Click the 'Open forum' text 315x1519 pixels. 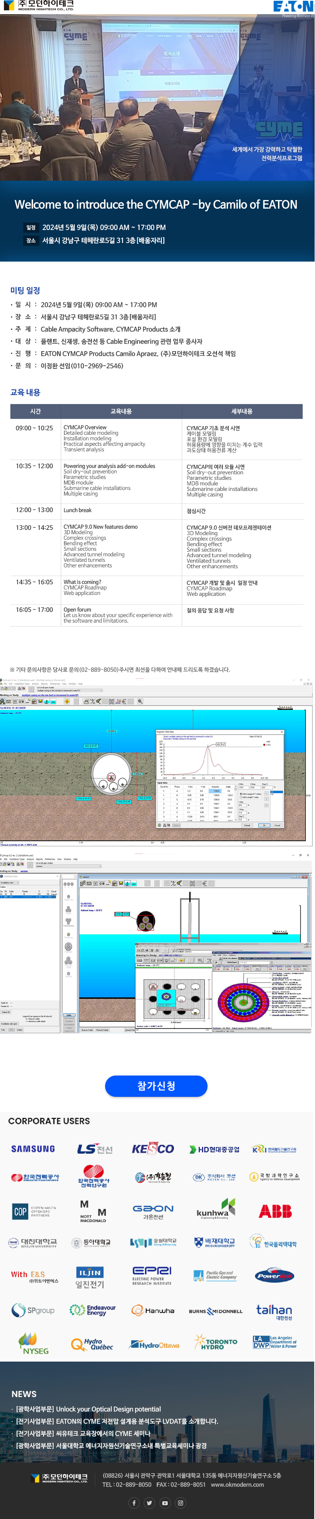tap(78, 610)
